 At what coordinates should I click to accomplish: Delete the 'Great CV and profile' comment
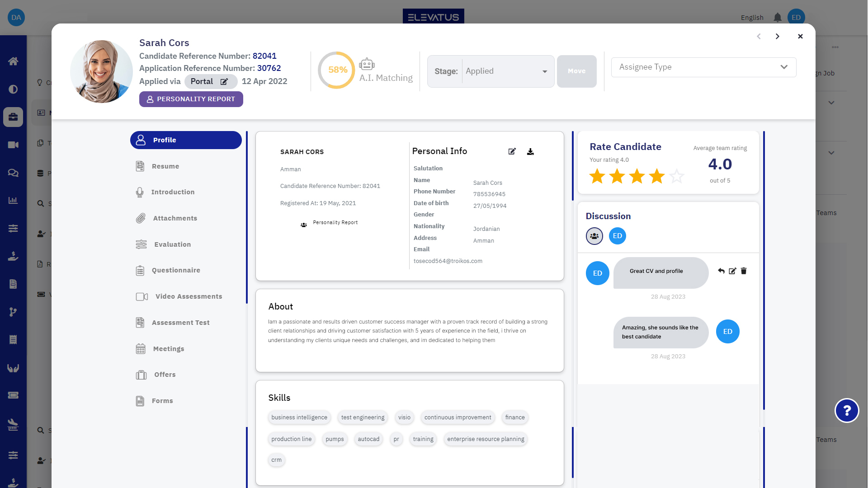pos(744,271)
